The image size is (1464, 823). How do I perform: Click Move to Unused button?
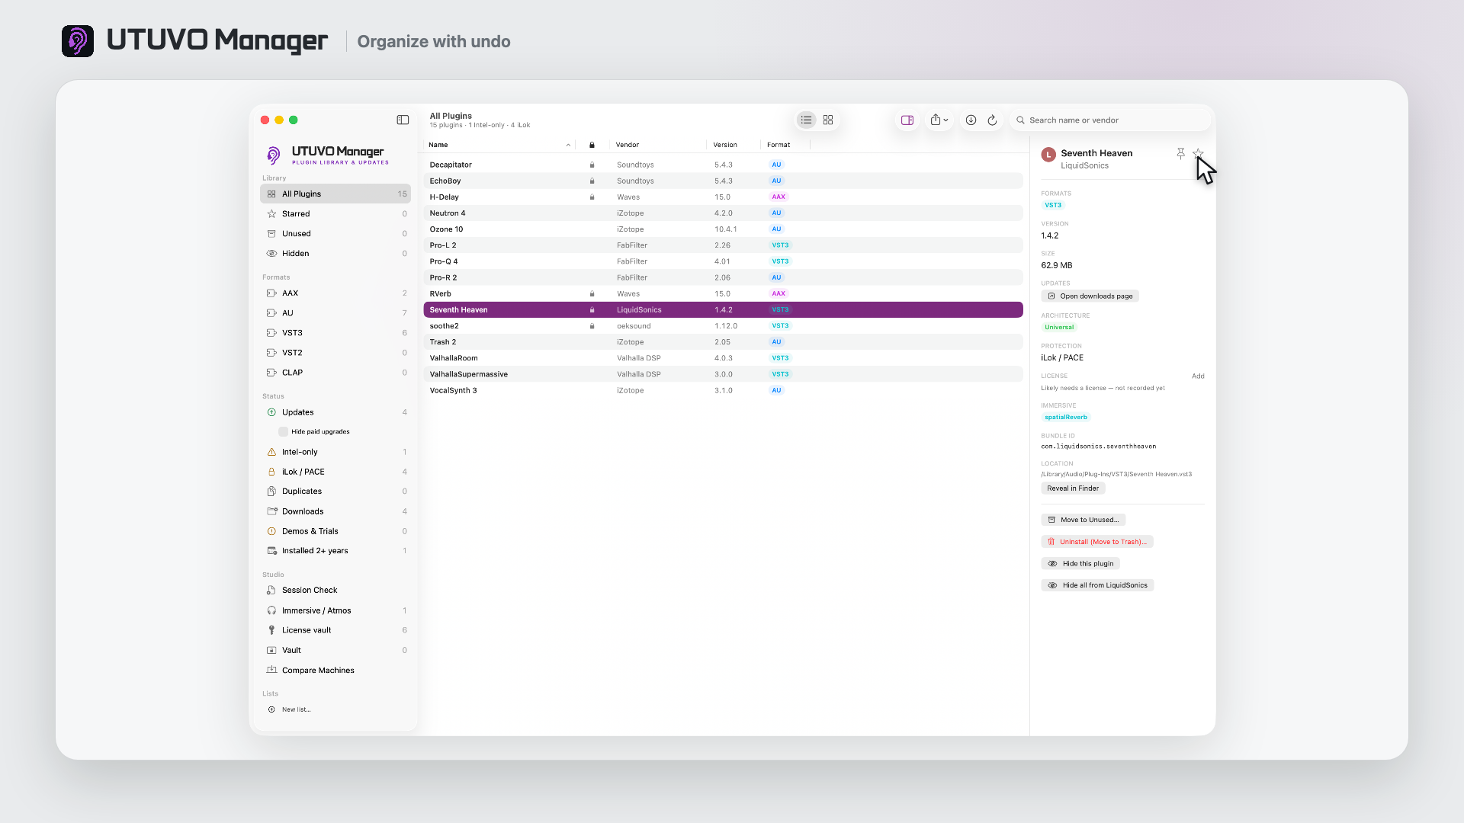coord(1083,520)
